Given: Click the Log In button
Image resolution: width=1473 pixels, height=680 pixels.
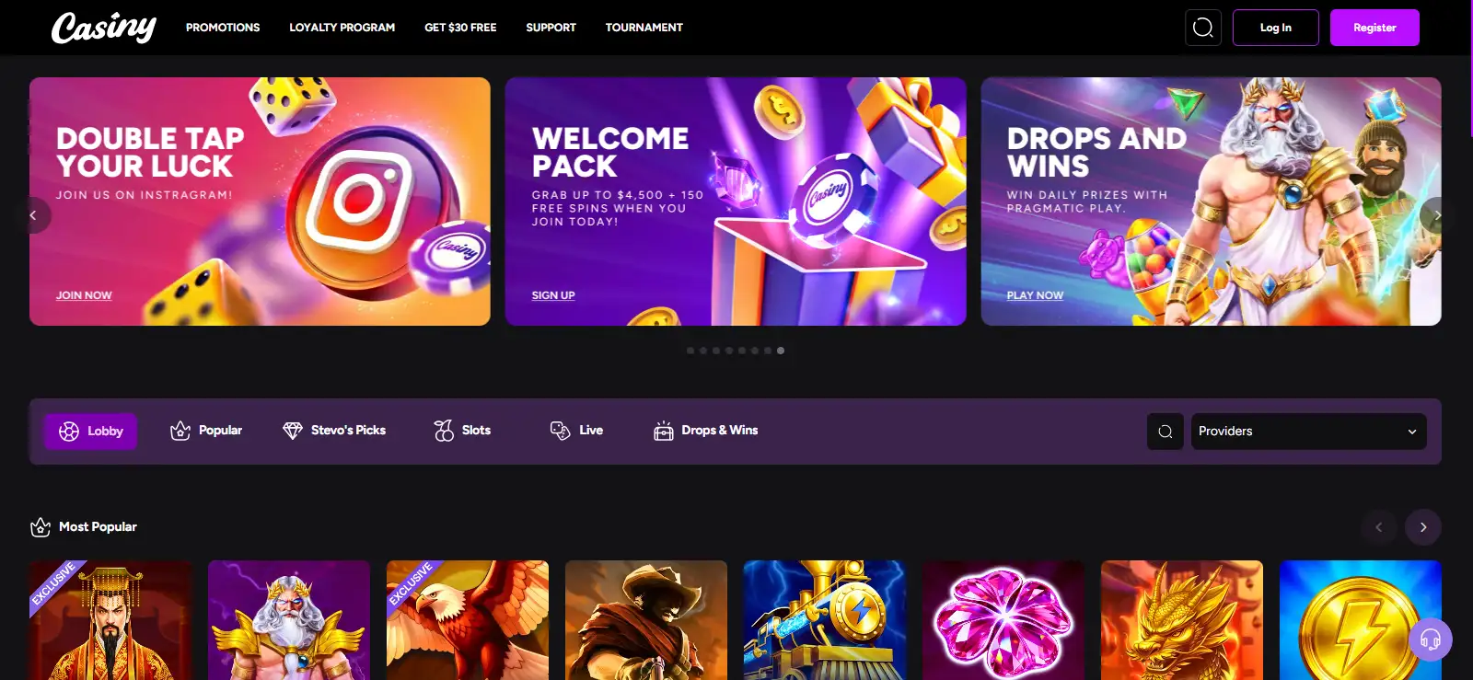Looking at the screenshot, I should pyautogui.click(x=1276, y=28).
